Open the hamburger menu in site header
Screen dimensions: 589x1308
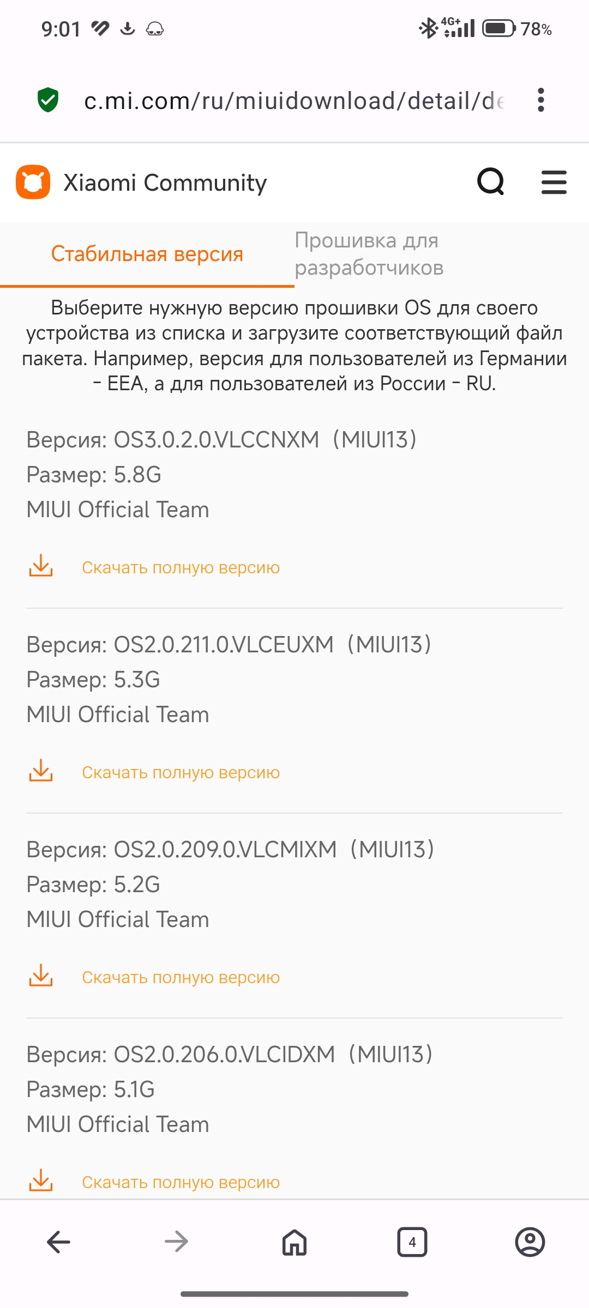point(554,182)
